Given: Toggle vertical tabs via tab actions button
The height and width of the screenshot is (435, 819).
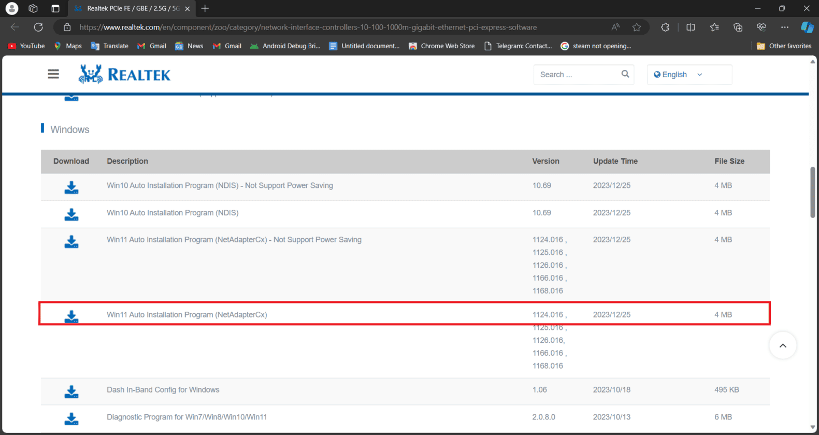Looking at the screenshot, I should point(55,8).
